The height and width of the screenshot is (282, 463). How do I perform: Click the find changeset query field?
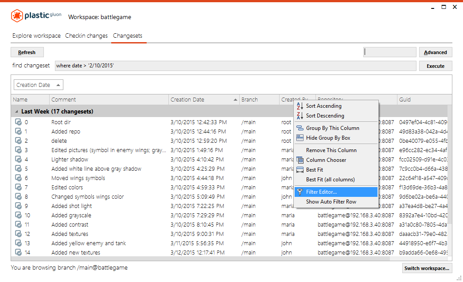tap(235, 66)
